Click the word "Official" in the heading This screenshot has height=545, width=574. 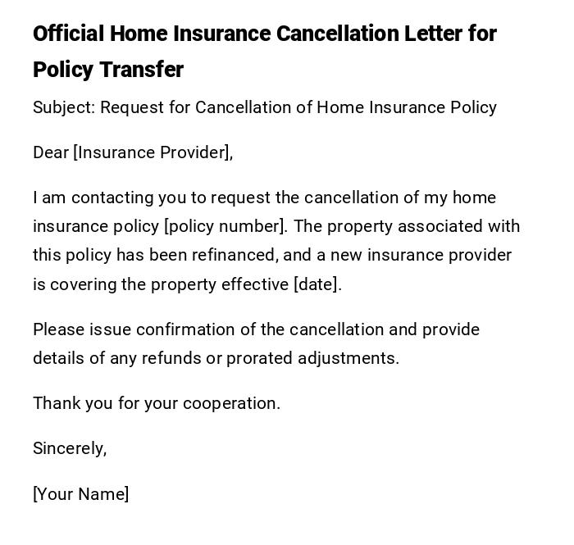click(69, 34)
